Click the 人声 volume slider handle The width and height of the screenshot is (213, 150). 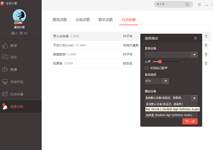pos(160,62)
